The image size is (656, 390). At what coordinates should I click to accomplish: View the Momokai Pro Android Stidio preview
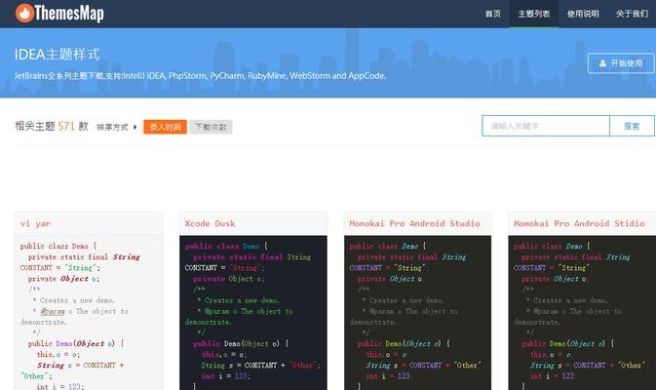[582, 313]
